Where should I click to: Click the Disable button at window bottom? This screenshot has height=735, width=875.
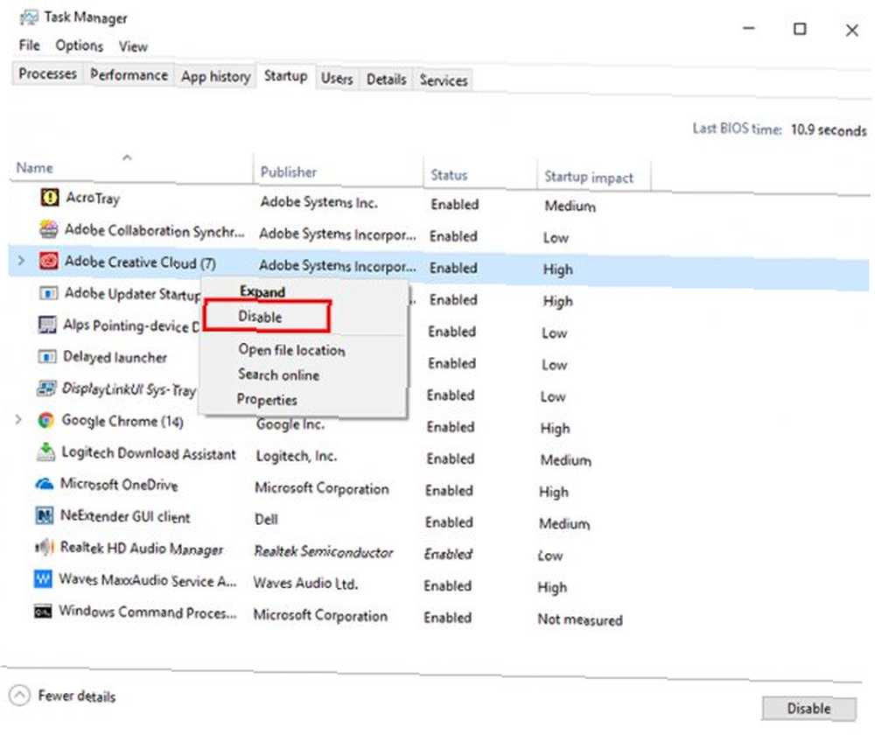click(x=808, y=708)
